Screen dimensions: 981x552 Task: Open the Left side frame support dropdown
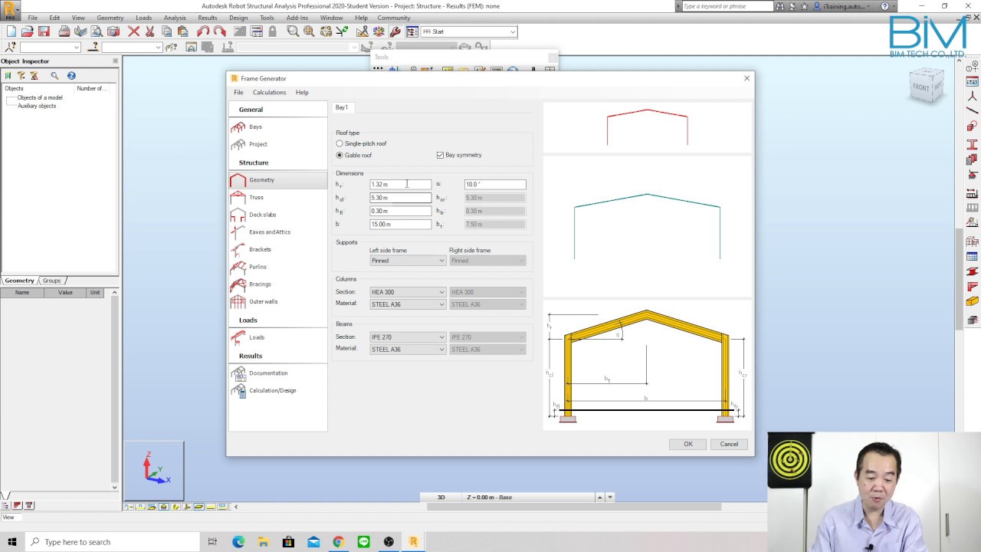407,261
